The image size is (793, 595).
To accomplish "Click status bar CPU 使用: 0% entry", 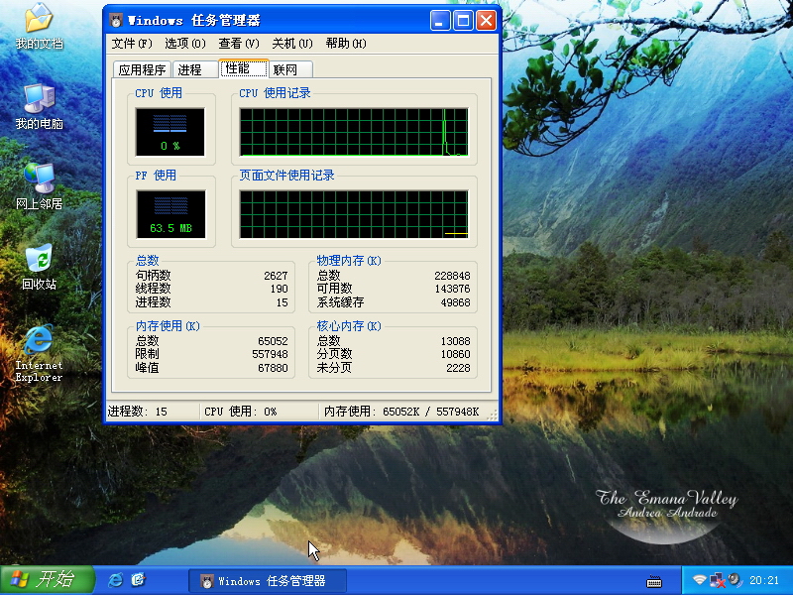I will pos(260,412).
